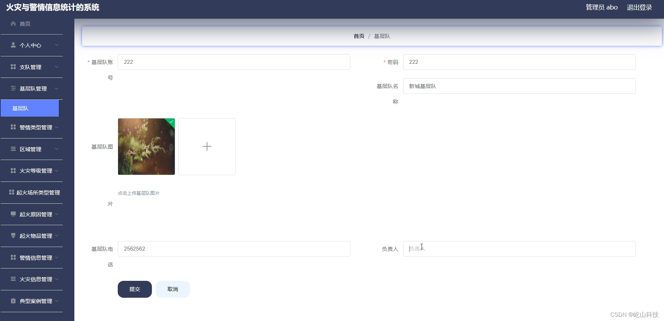
Task: Click the home icon beside 首页
Action: point(13,24)
